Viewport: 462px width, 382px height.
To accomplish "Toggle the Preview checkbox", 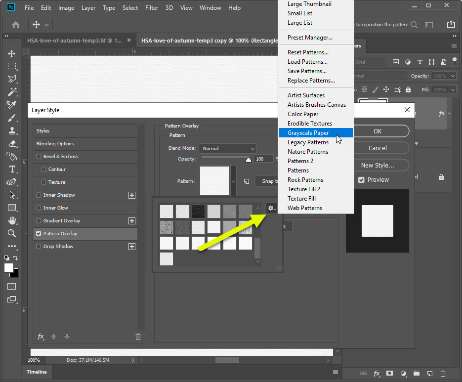I will 362,180.
